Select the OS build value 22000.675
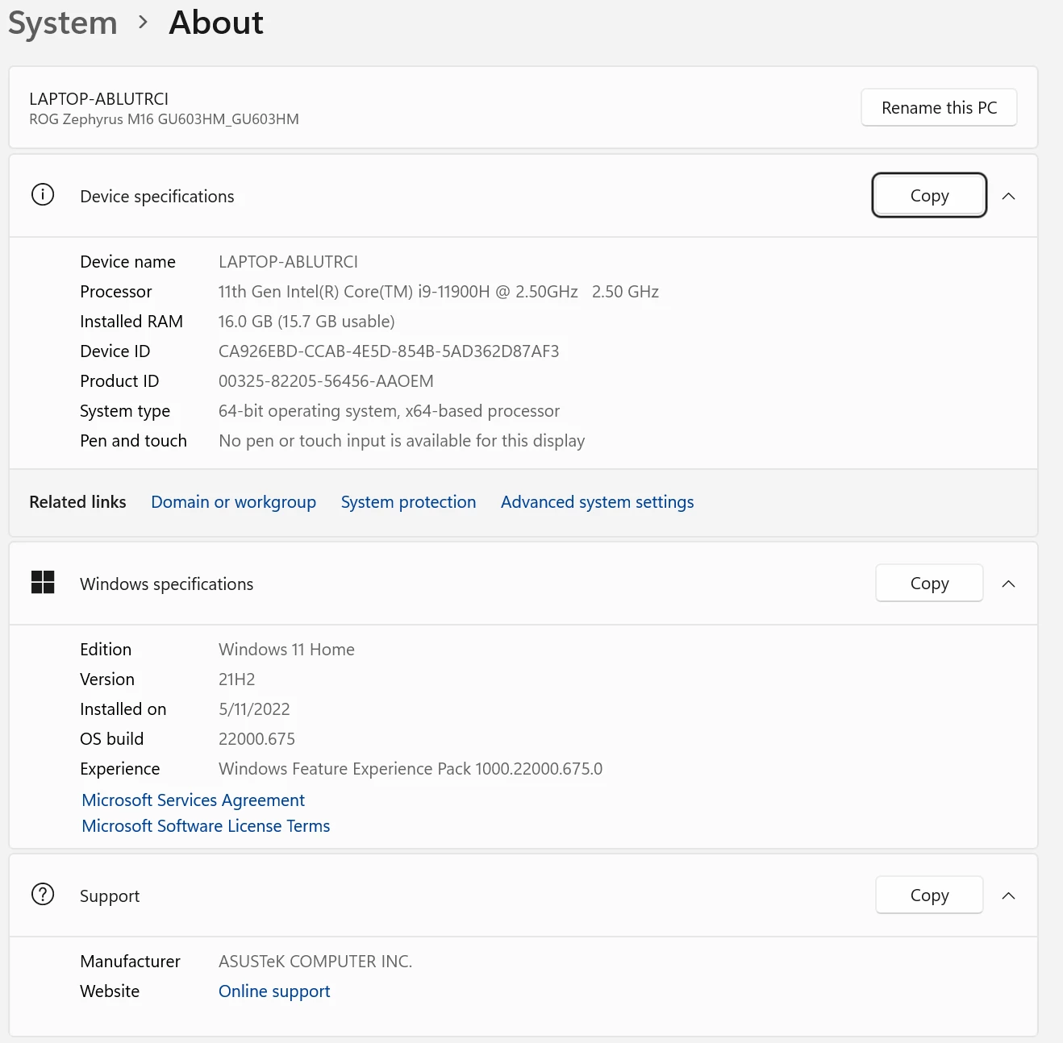 pos(256,739)
